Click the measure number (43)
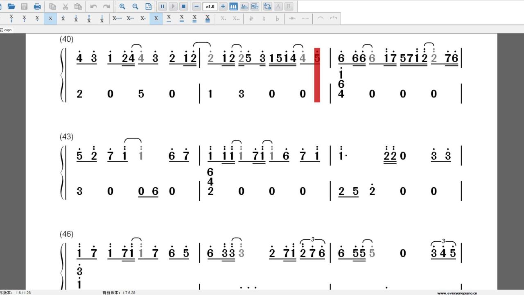This screenshot has height=295, width=524. click(66, 136)
